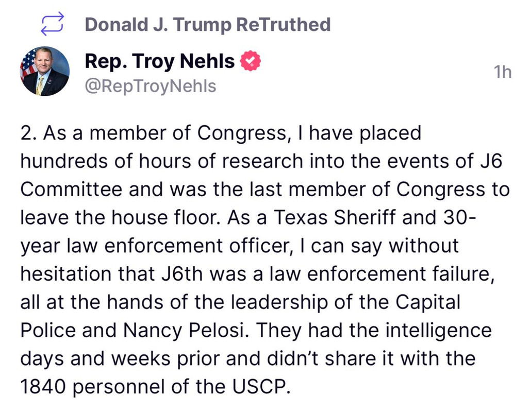The image size is (530, 412).
Task: Click the ReTruth arrows icon
Action: pyautogui.click(x=52, y=24)
